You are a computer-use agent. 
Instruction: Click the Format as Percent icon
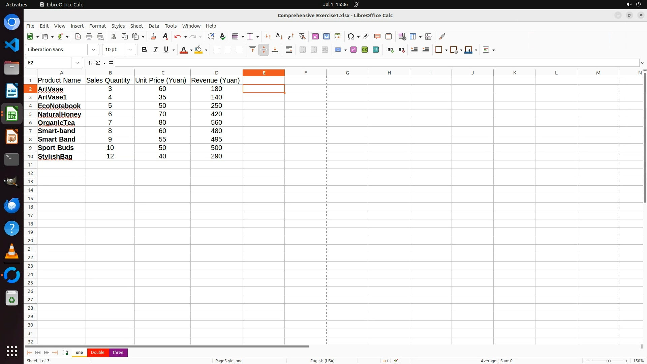coord(353,50)
